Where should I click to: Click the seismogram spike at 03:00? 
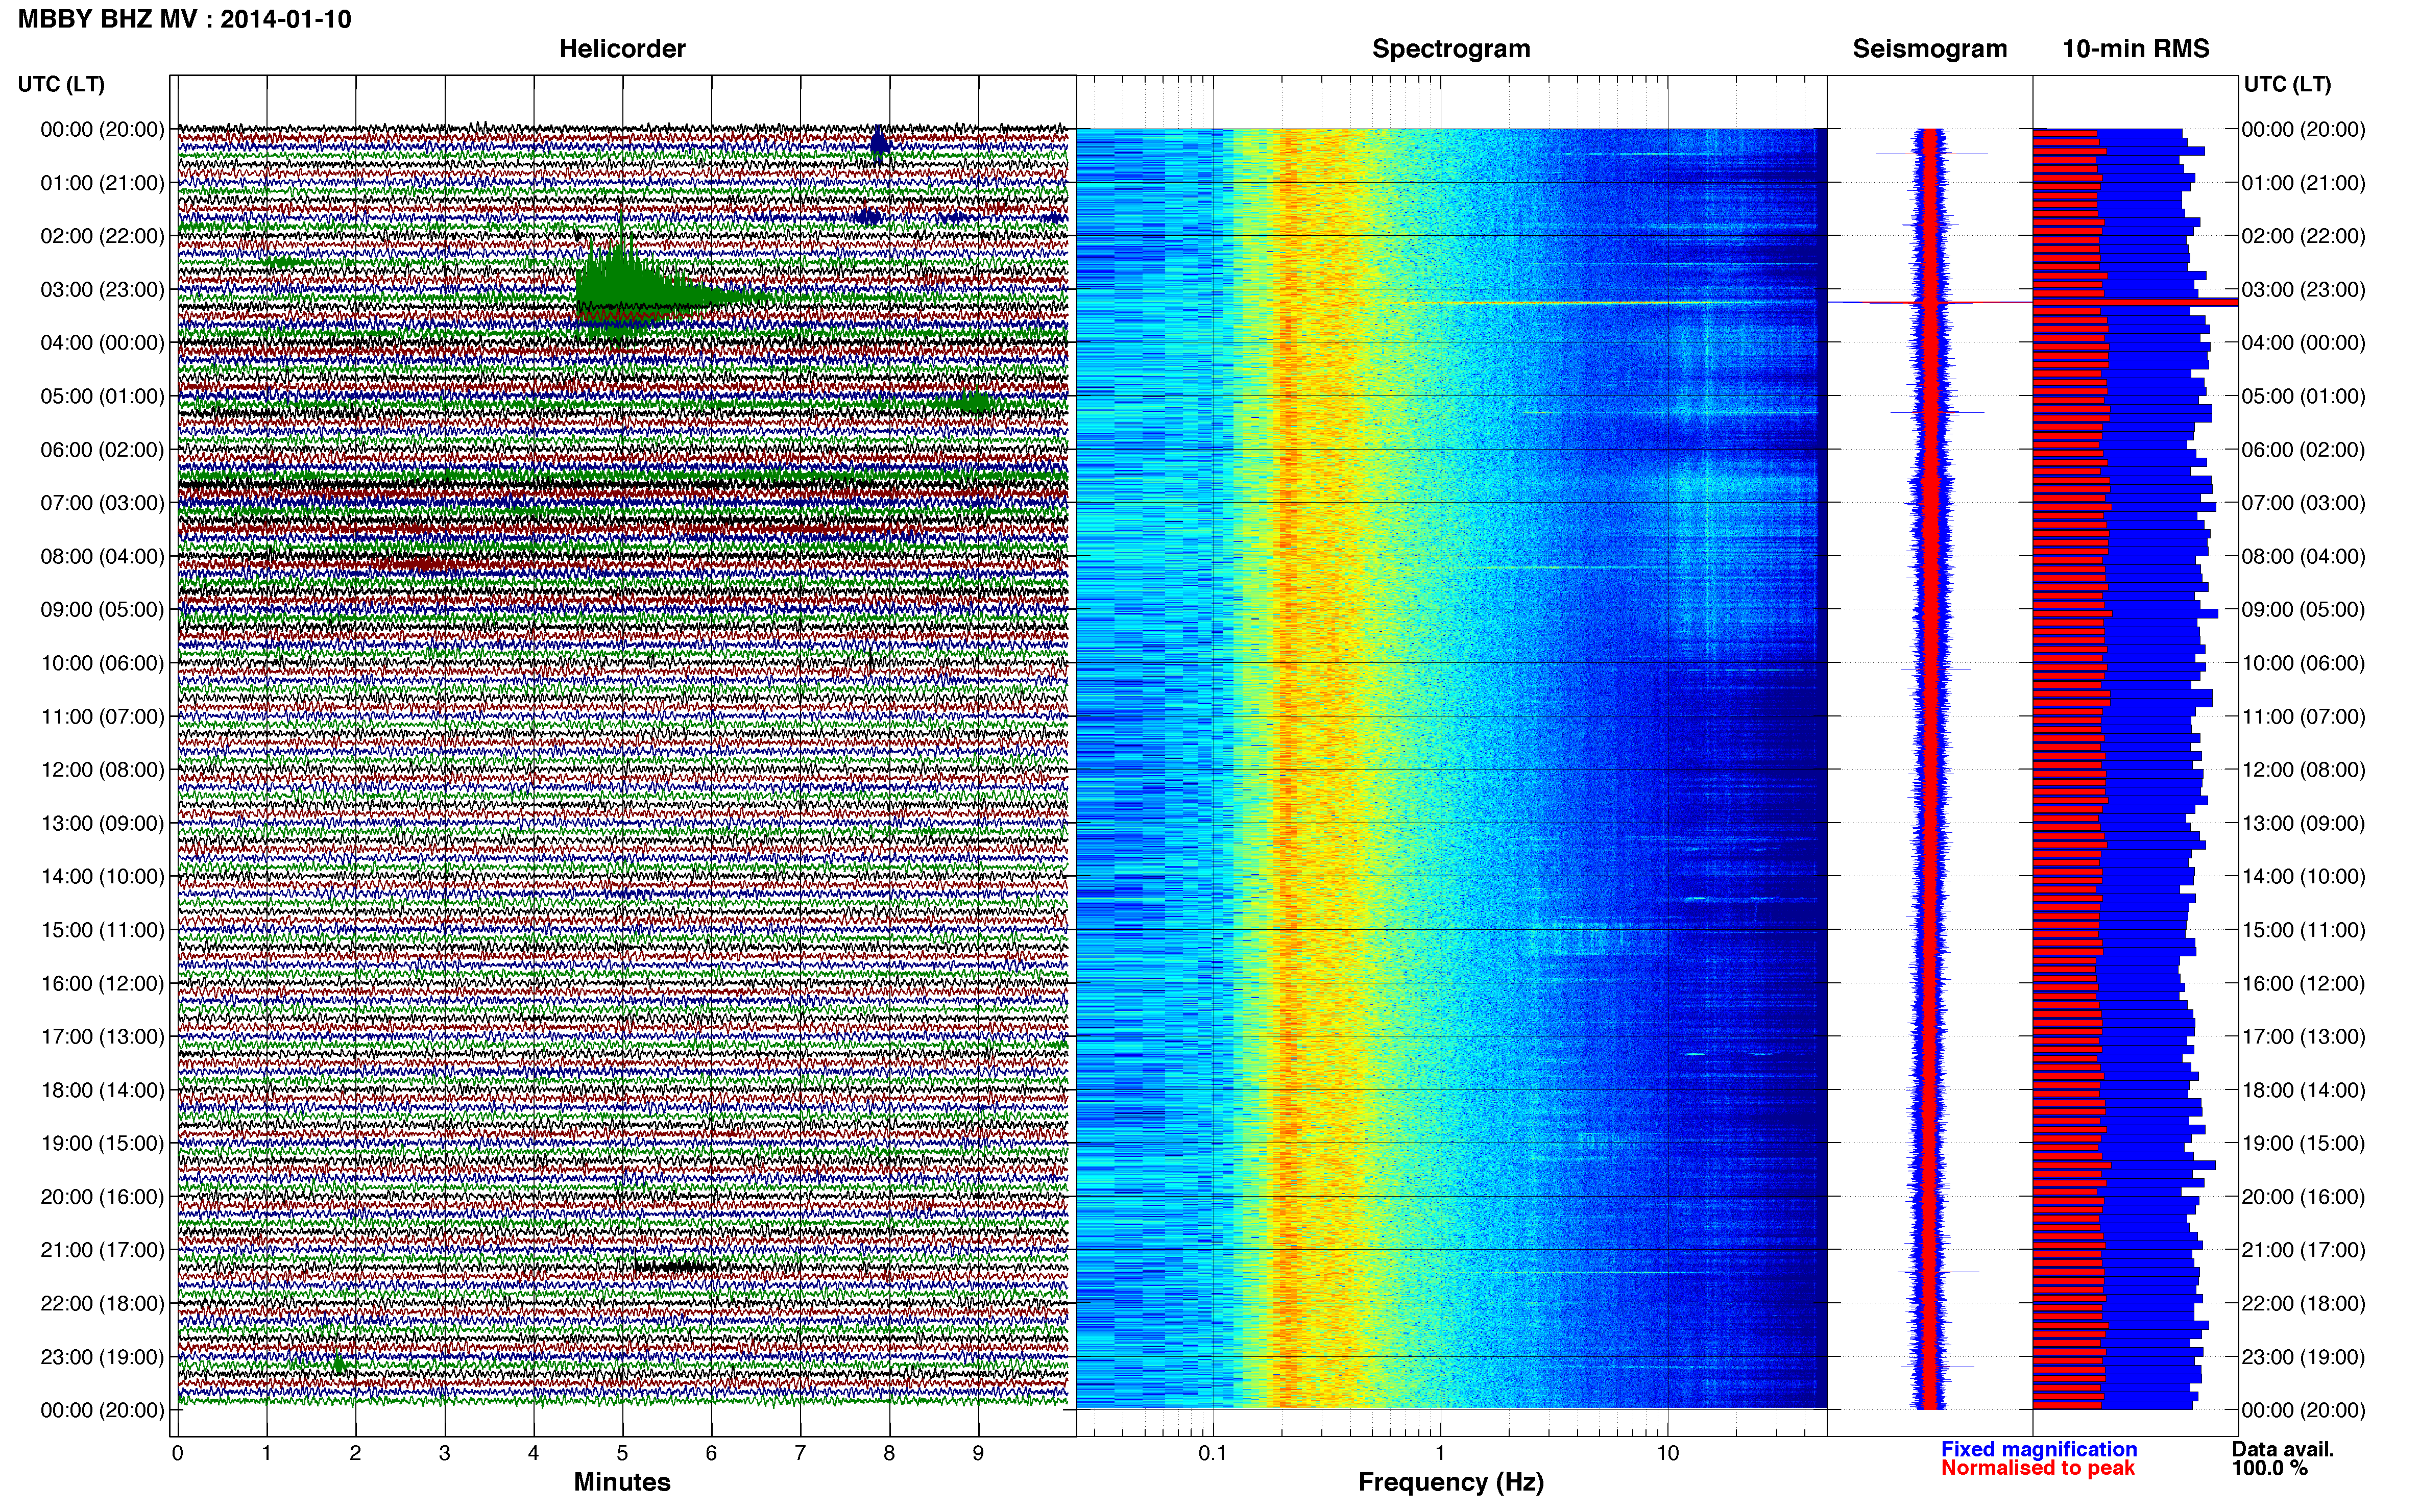1930,302
